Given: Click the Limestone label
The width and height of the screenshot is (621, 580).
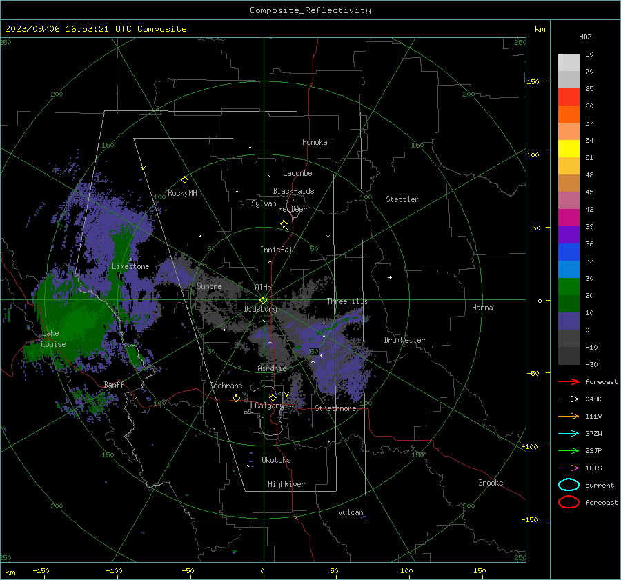Looking at the screenshot, I should (x=130, y=266).
